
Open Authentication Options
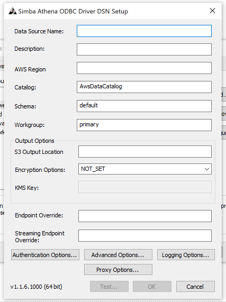pyautogui.click(x=45, y=255)
